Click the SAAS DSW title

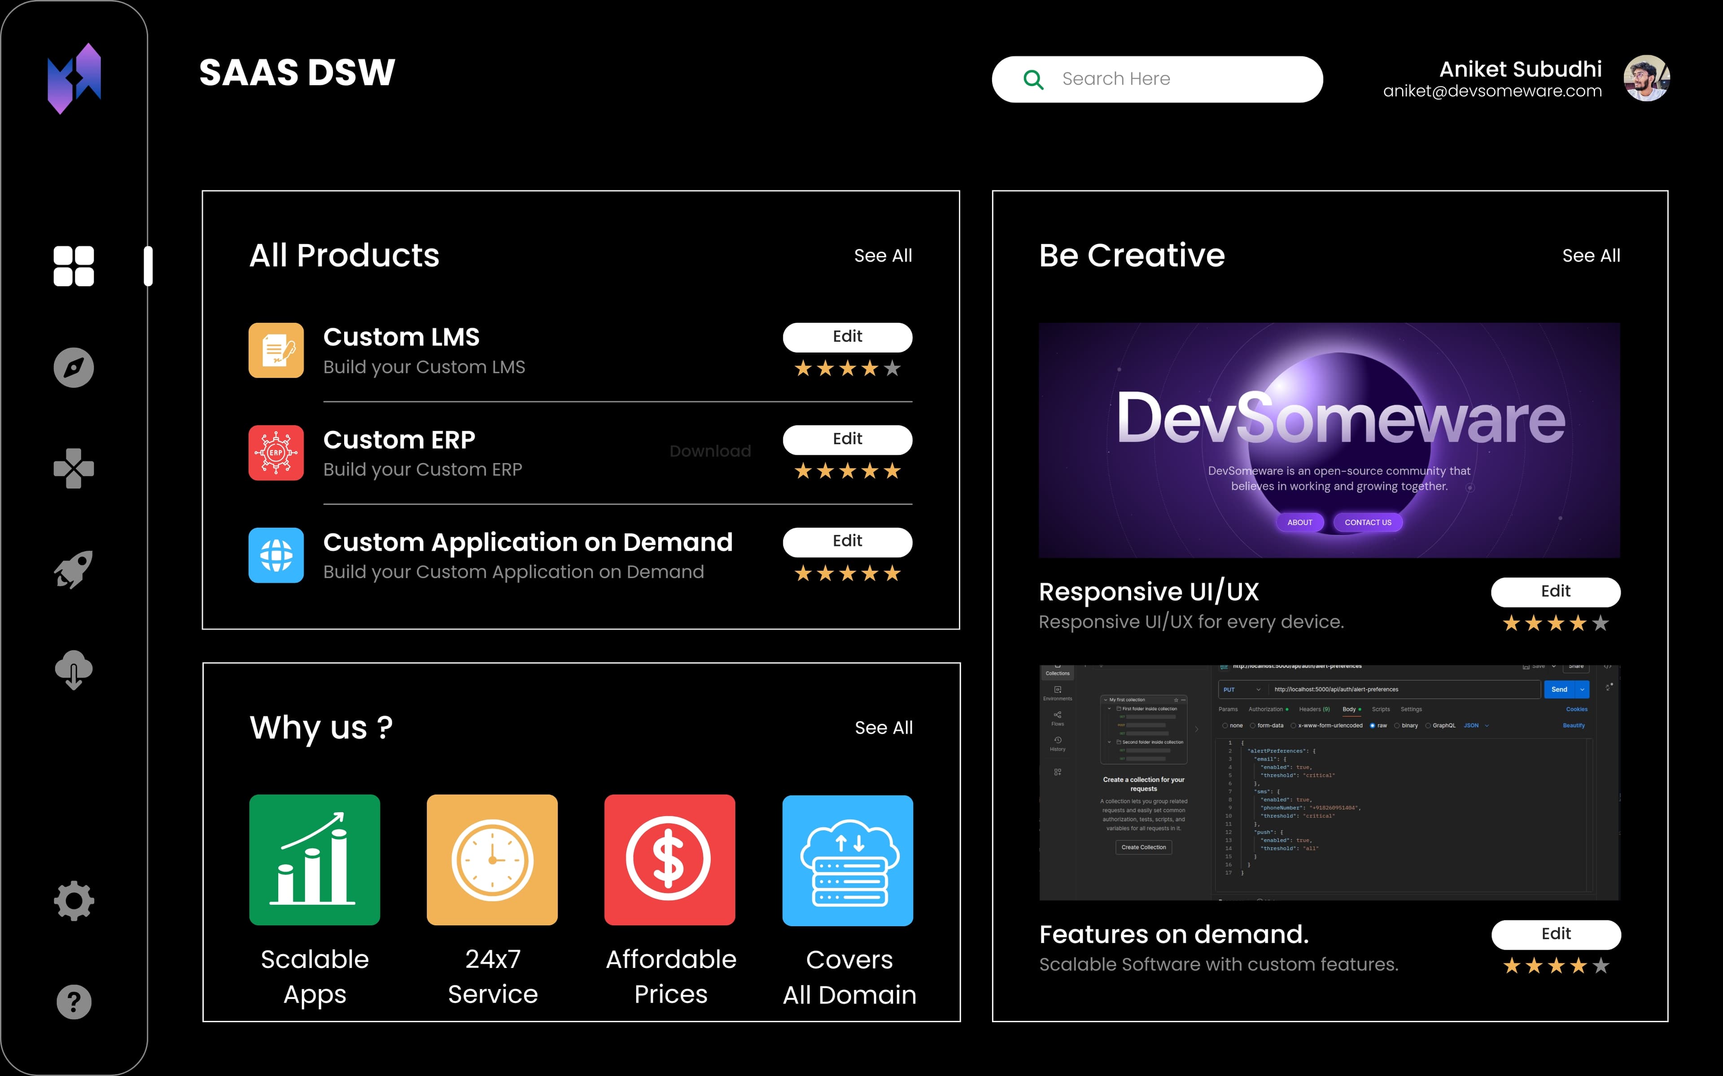point(297,73)
